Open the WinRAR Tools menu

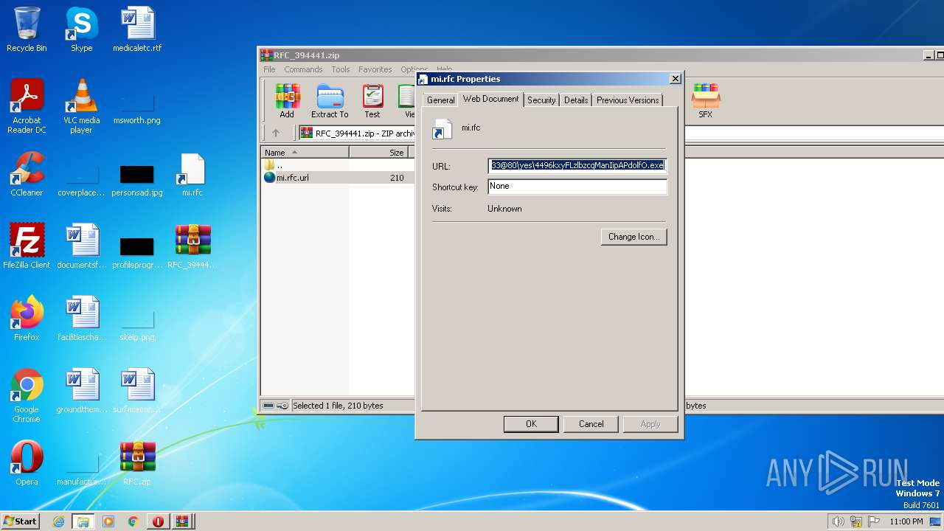341,69
